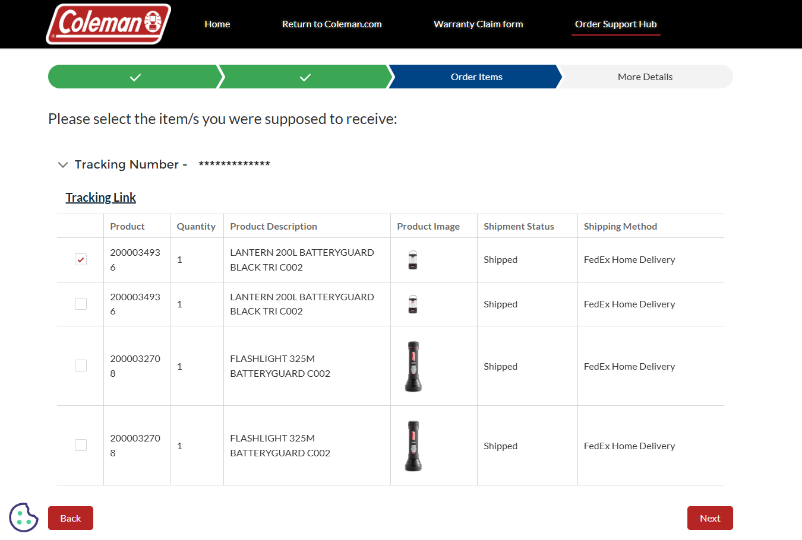The image size is (802, 540).
Task: Click the Product Image column header
Action: pos(428,226)
